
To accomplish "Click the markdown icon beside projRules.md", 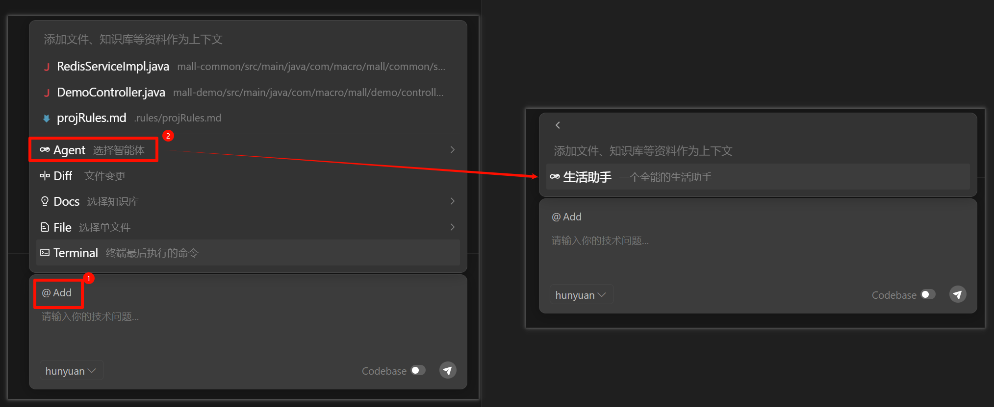I will (x=47, y=118).
